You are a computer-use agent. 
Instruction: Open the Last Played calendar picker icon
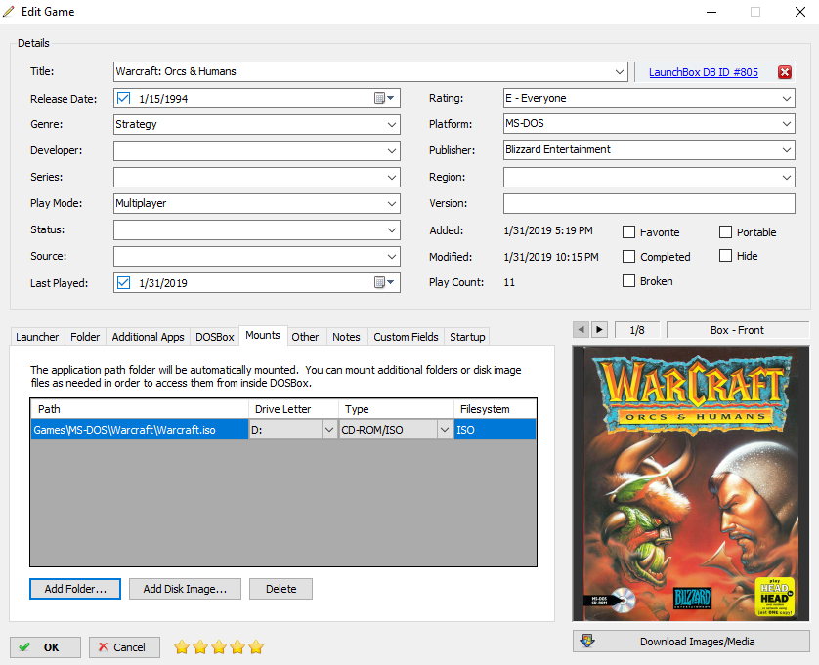tap(384, 282)
